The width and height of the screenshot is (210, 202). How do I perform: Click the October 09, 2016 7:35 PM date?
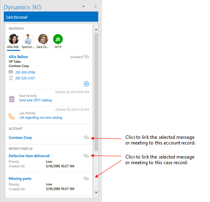pyautogui.click(x=72, y=109)
